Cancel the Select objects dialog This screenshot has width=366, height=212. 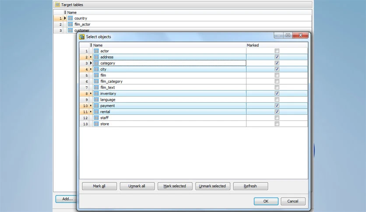point(293,201)
